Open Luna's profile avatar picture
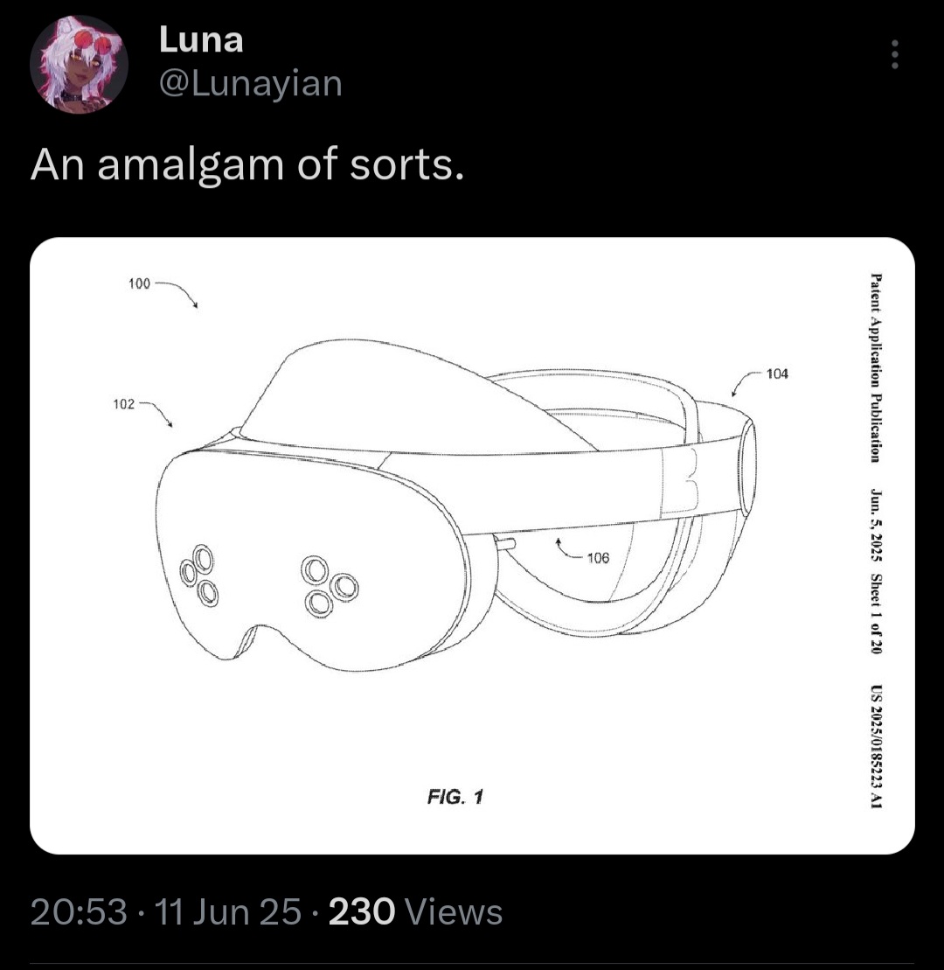This screenshot has height=970, width=944. [x=79, y=65]
